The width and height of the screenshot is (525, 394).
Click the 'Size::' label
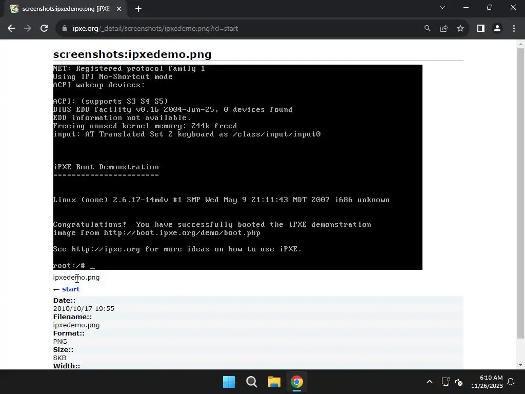pos(63,350)
